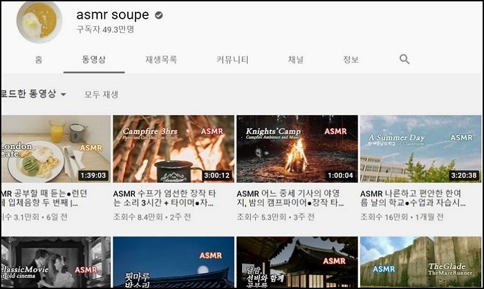Open The Glade TheMazeRunner thumbnail
The height and width of the screenshot is (289, 484).
coord(420,262)
